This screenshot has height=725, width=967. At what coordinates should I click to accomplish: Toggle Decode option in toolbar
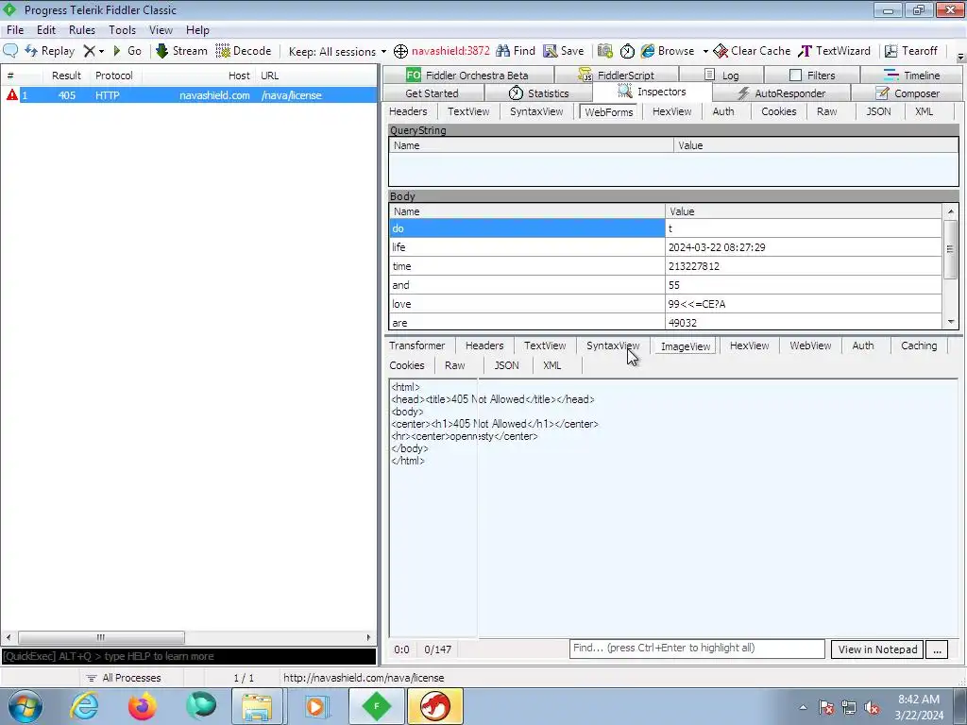click(x=244, y=51)
